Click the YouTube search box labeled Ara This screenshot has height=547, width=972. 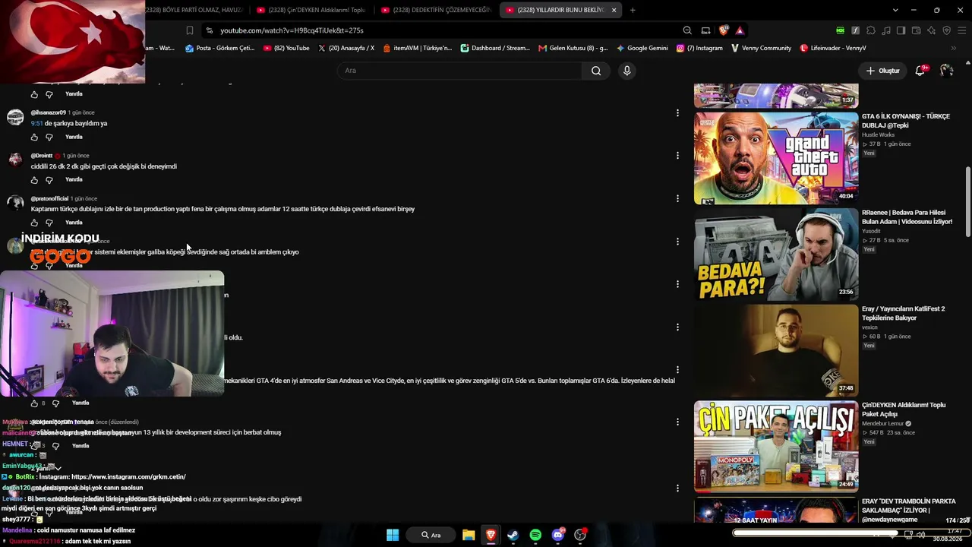(x=459, y=71)
